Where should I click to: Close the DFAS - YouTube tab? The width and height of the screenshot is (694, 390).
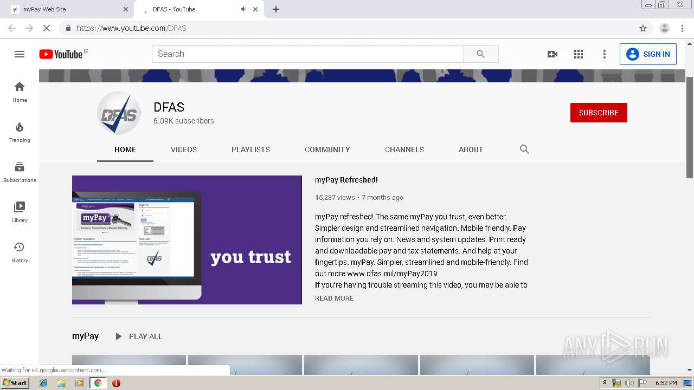255,9
